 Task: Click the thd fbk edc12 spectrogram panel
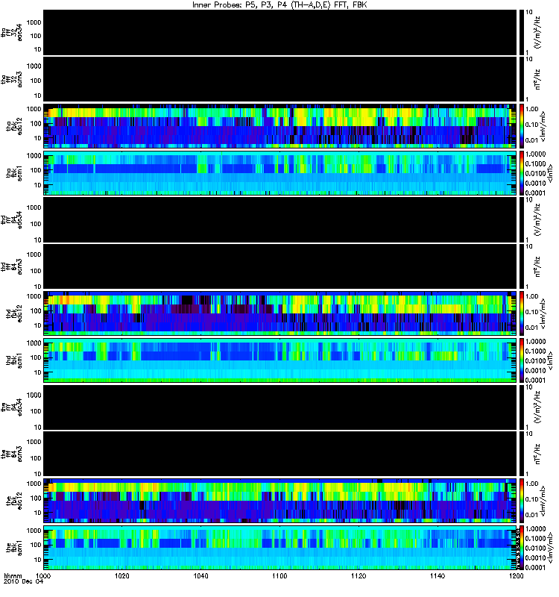(280, 313)
